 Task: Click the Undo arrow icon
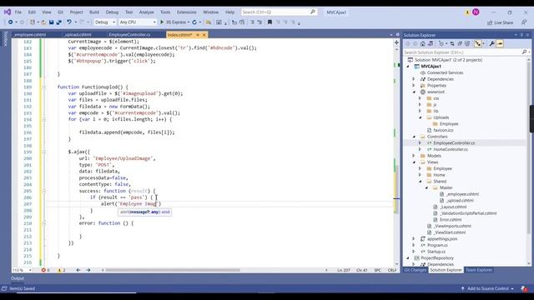click(x=69, y=22)
